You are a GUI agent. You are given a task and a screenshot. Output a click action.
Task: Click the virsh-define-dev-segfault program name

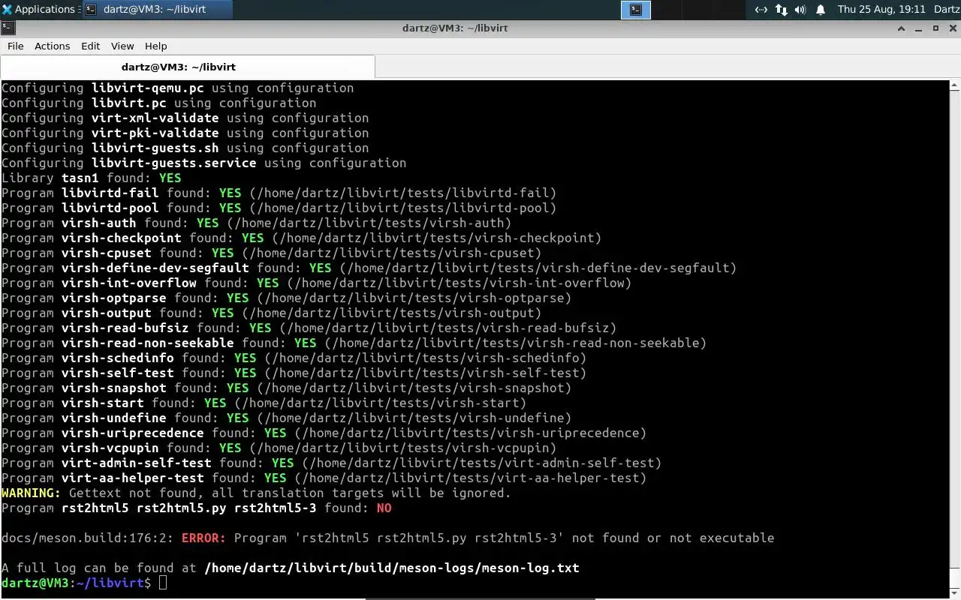[x=155, y=268]
